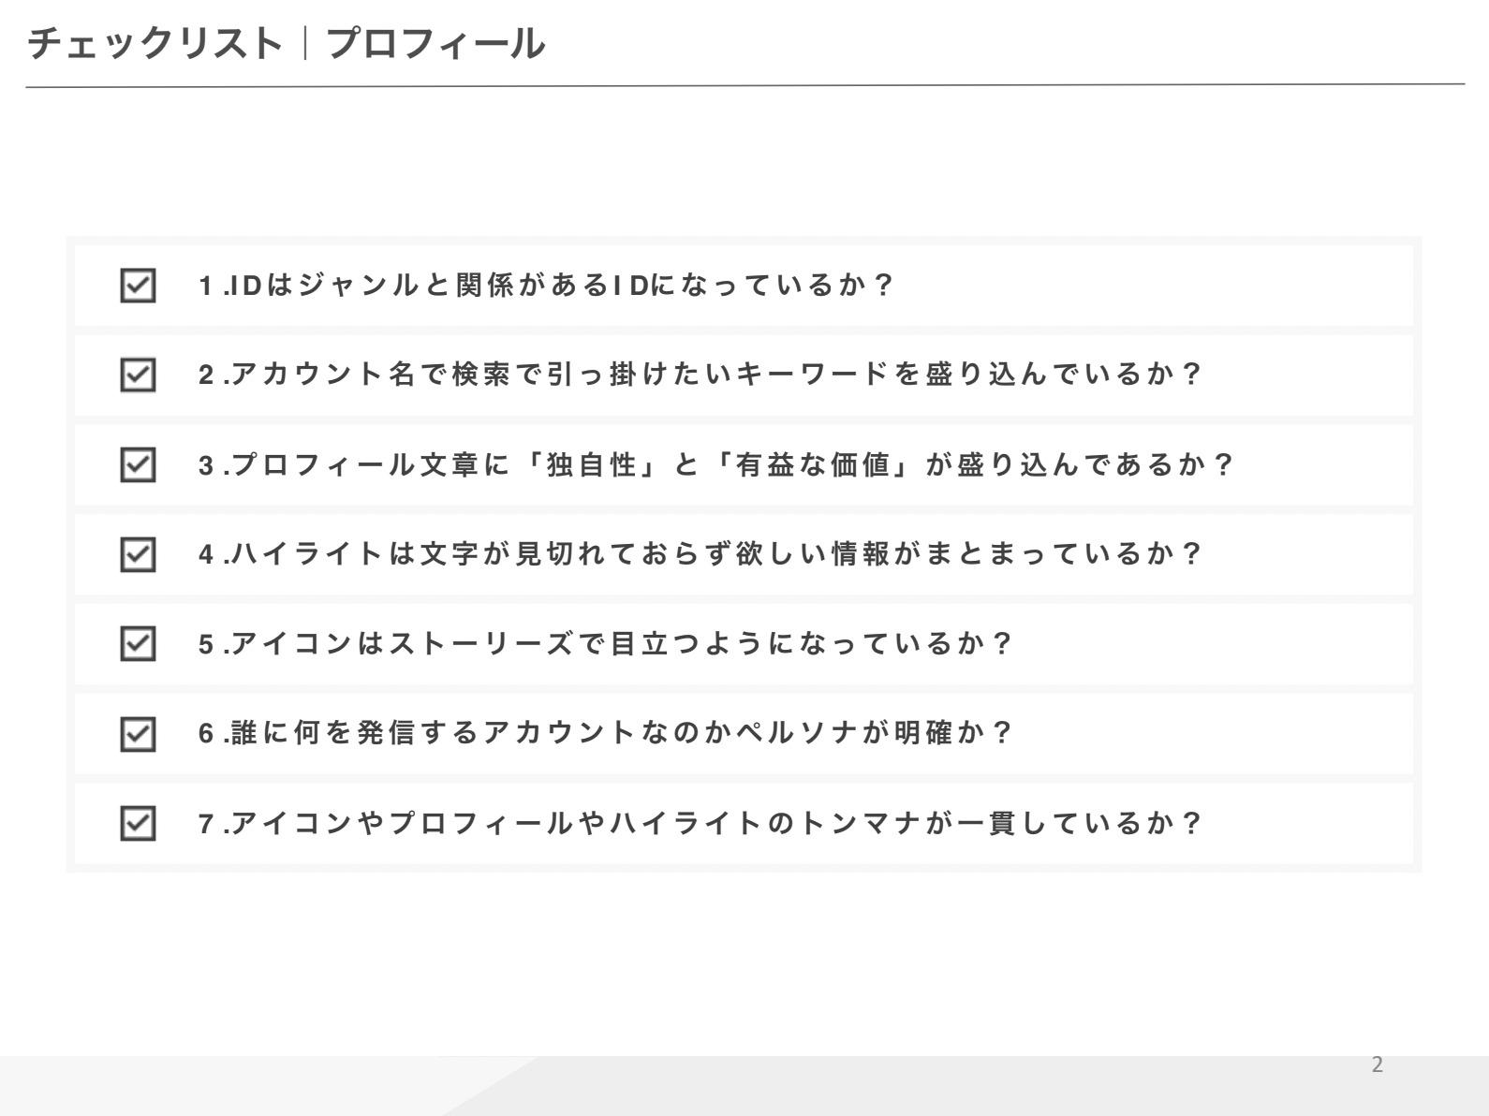This screenshot has width=1489, height=1116.
Task: Toggle checkbox next to アイコンはストーリーズ item 5
Action: point(138,644)
